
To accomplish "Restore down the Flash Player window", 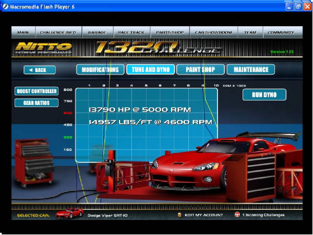I will [x=298, y=7].
